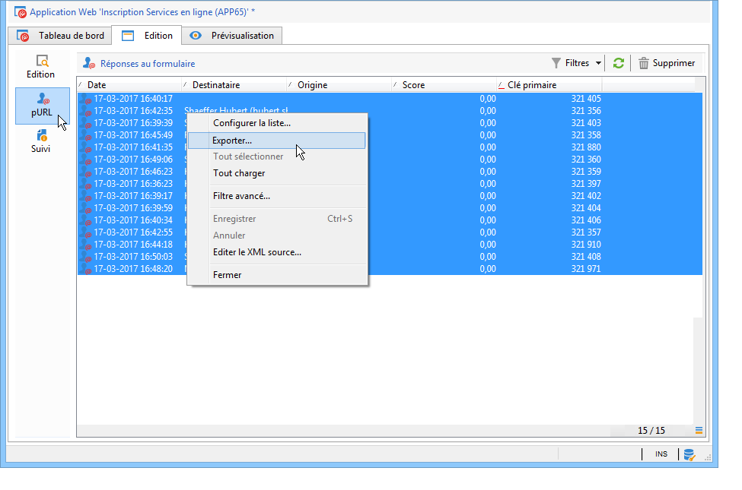Image resolution: width=742 pixels, height=490 pixels.
Task: Choose Exporter... in context menu
Action: coord(277,141)
